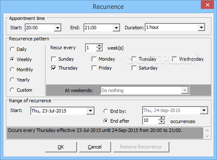
Task: Open the appointment Start time dropdown
Action: [57, 28]
